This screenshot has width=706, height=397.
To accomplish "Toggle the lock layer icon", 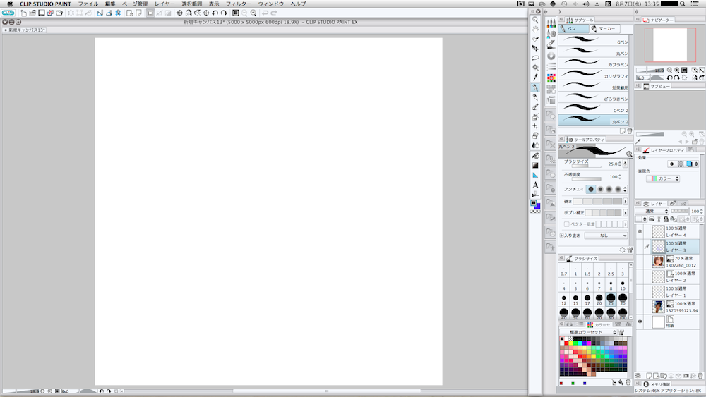I will coord(666,219).
